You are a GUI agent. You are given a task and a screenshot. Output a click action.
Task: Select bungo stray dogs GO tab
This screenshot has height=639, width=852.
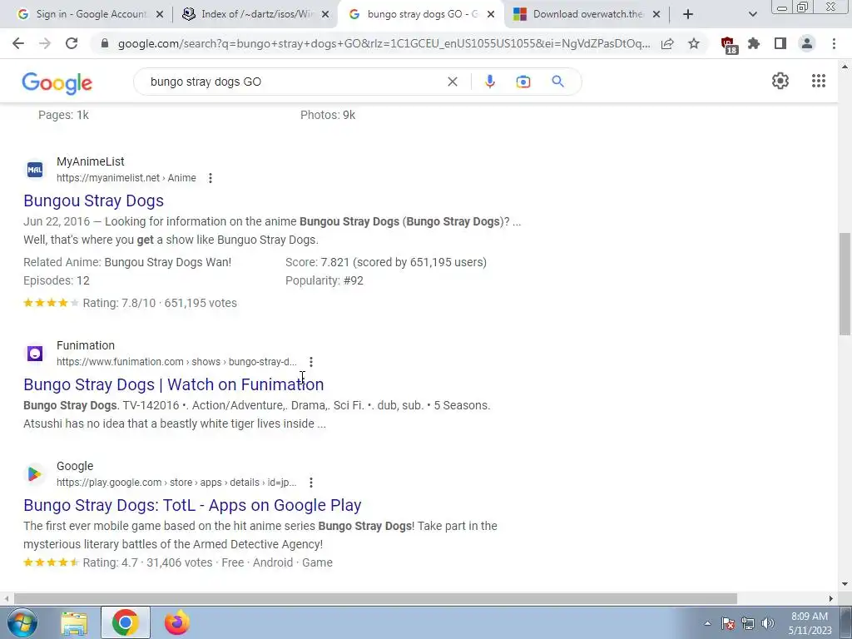[422, 14]
